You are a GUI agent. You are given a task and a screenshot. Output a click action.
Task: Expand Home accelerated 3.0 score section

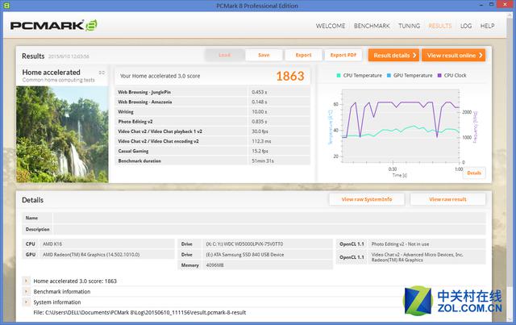[26, 281]
